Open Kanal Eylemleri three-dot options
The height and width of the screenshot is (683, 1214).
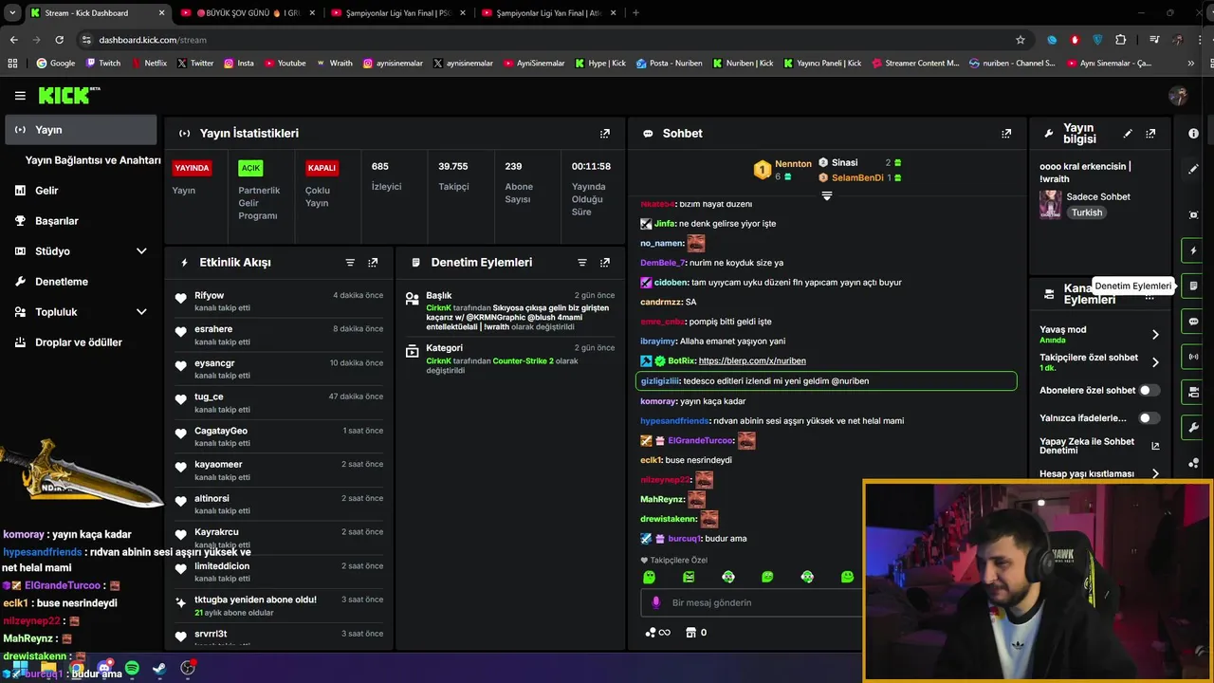click(x=1150, y=298)
